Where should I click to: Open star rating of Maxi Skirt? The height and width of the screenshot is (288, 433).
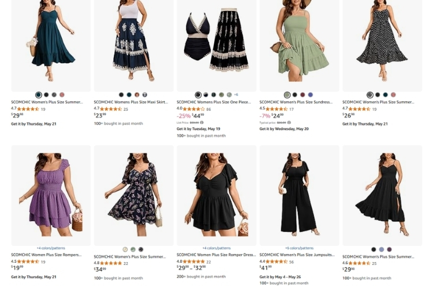[111, 109]
